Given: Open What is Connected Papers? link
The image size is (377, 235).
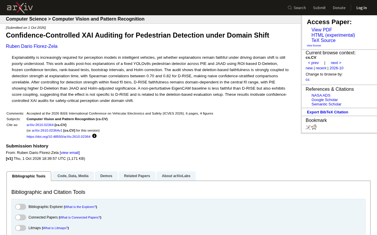Looking at the screenshot, I should point(80,217).
